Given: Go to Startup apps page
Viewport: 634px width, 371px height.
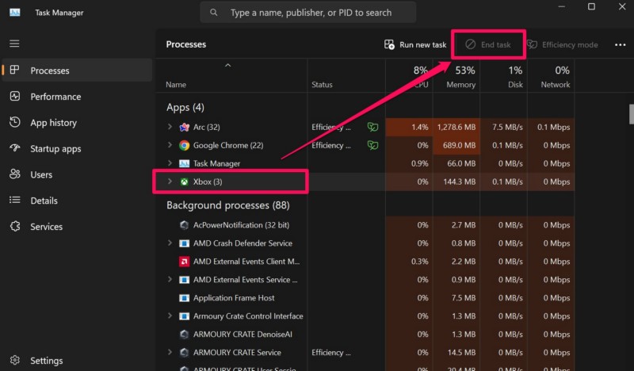Looking at the screenshot, I should (x=77, y=148).
